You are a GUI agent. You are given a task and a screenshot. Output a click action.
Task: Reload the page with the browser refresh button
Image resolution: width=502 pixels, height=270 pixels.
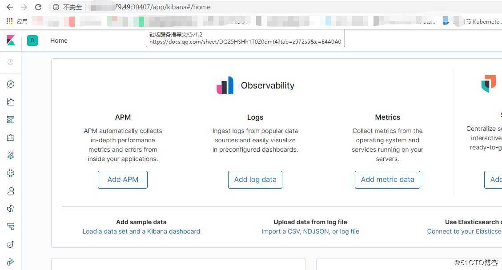point(38,7)
